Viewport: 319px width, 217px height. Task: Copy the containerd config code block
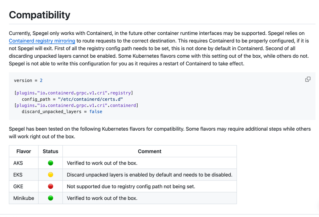pyautogui.click(x=308, y=79)
